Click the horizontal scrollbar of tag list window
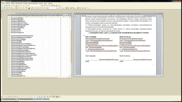This screenshot has width=182, height=102. tap(38, 77)
